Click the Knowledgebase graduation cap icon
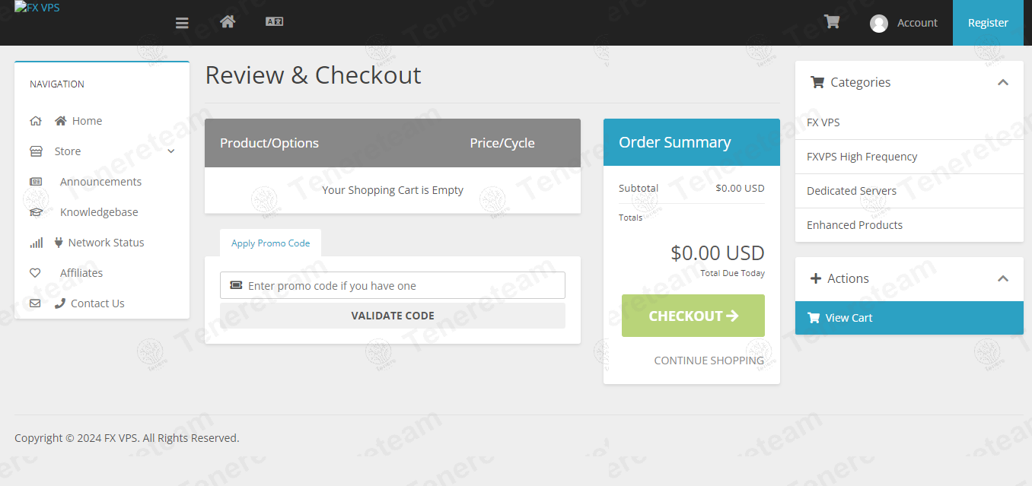 pos(36,212)
